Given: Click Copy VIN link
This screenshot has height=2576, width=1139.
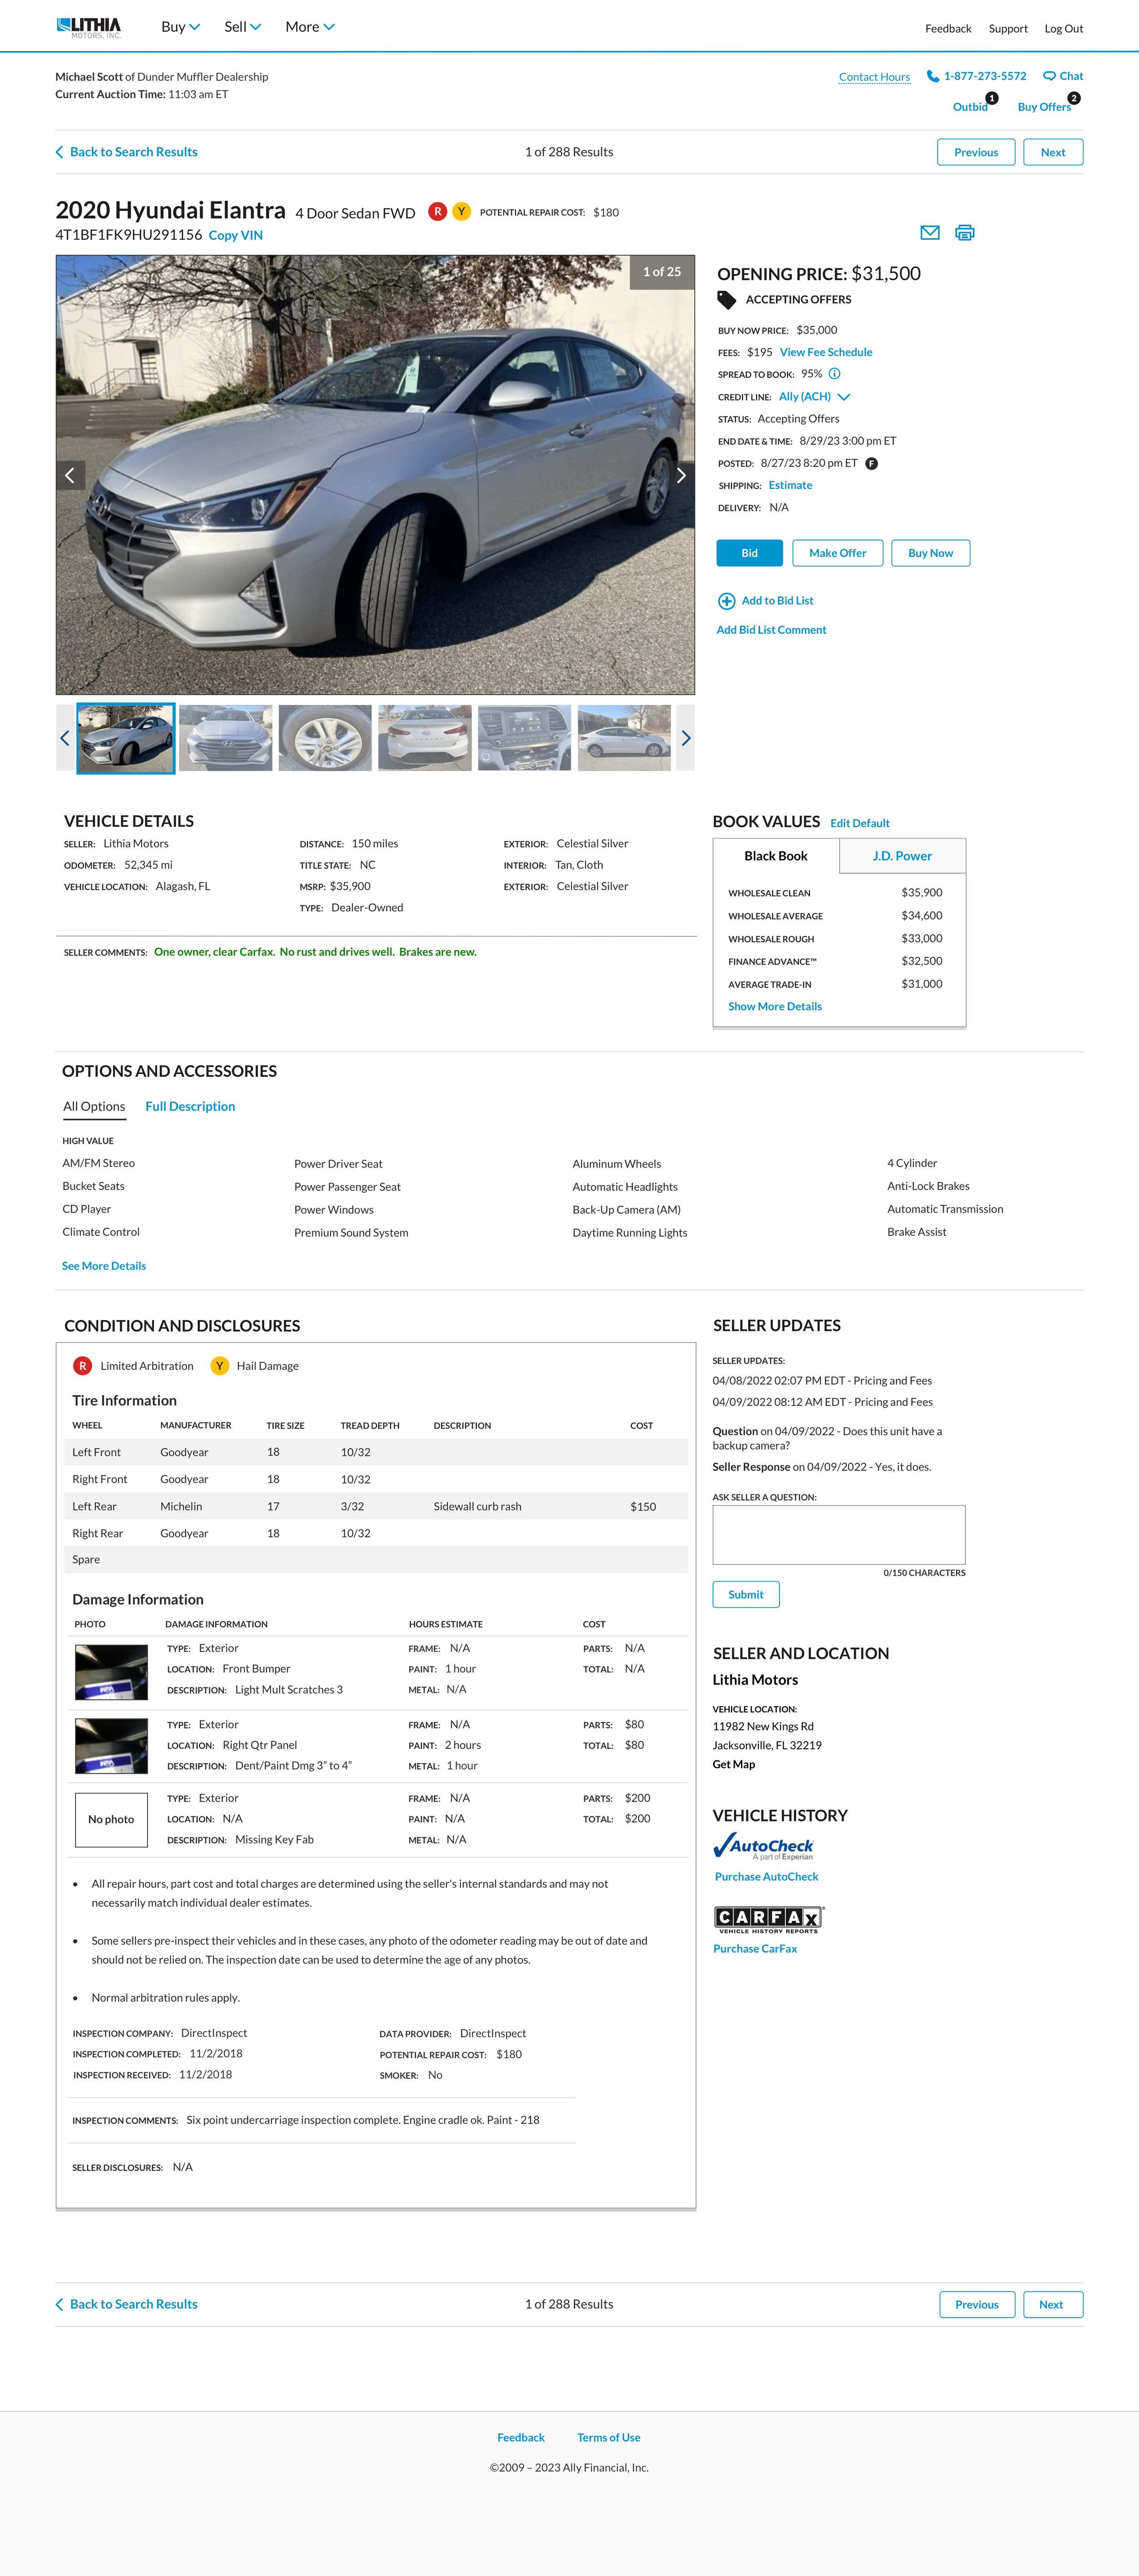Looking at the screenshot, I should pos(235,236).
